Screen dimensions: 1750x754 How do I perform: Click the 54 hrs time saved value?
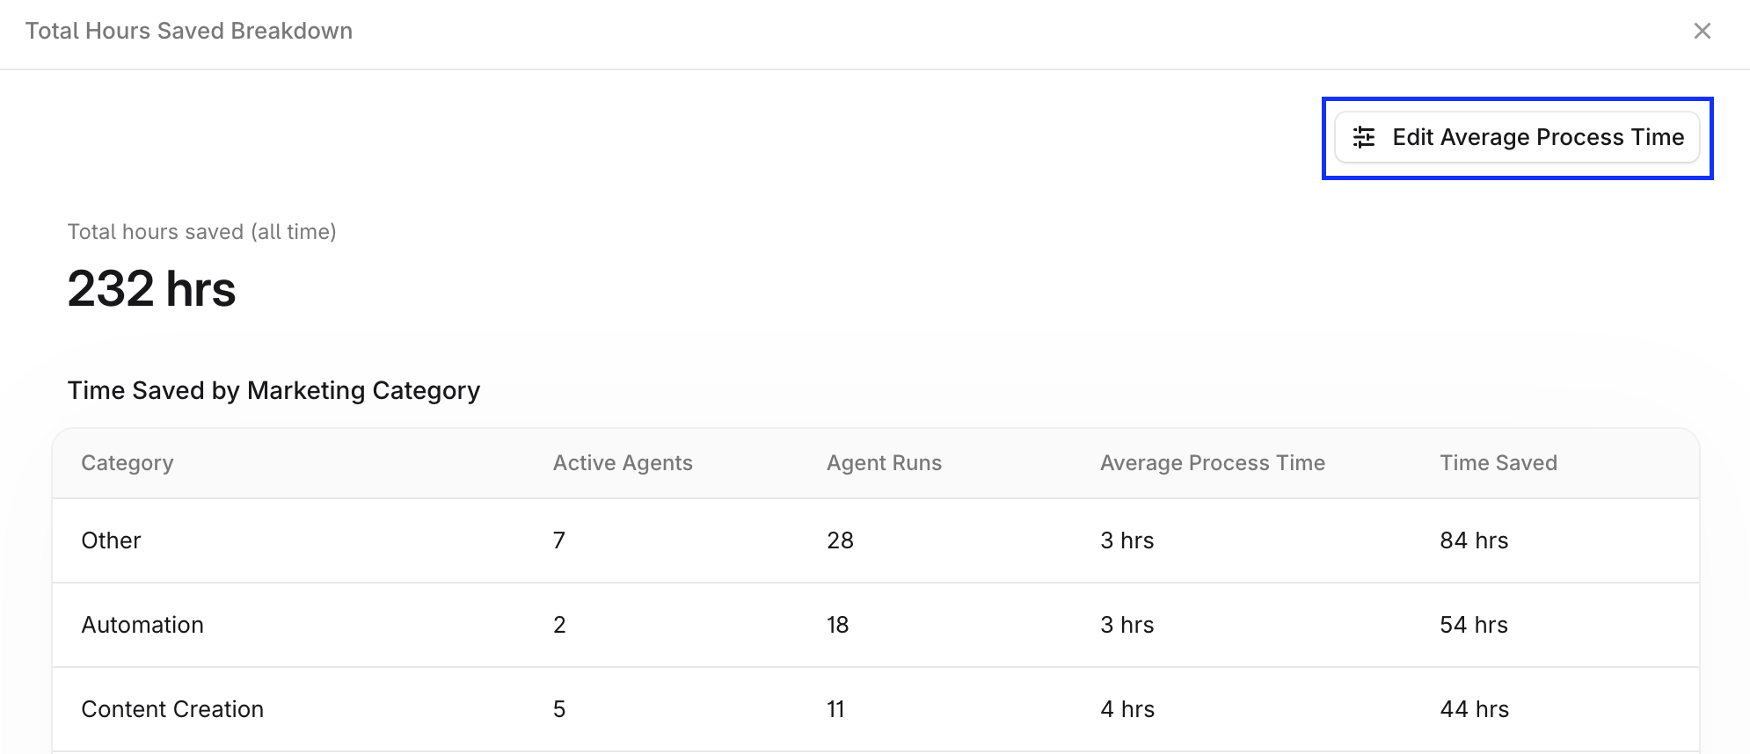[x=1474, y=625]
